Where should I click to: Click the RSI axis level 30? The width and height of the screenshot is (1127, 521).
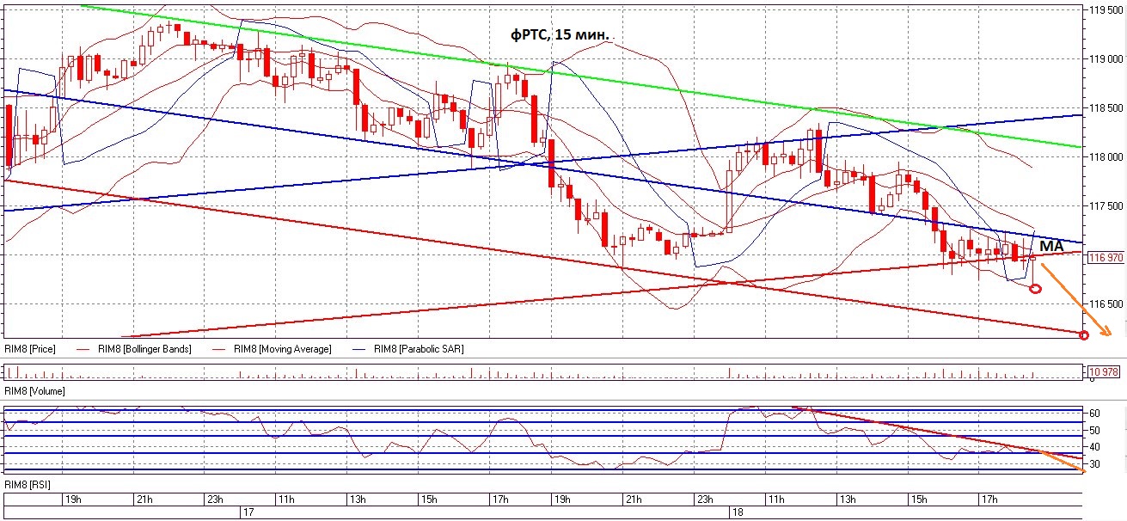[x=1095, y=464]
